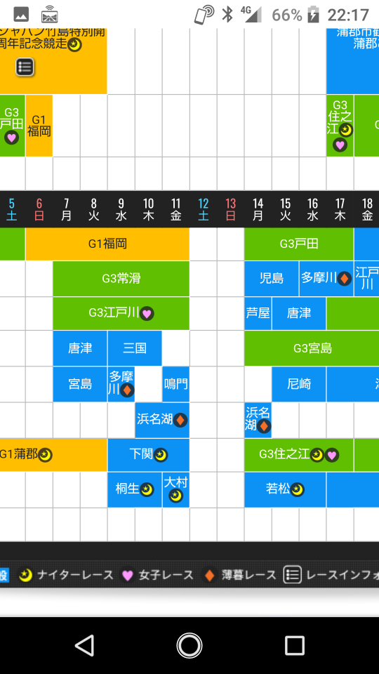
Task: Tap the Android back navigation button
Action: coord(84,645)
